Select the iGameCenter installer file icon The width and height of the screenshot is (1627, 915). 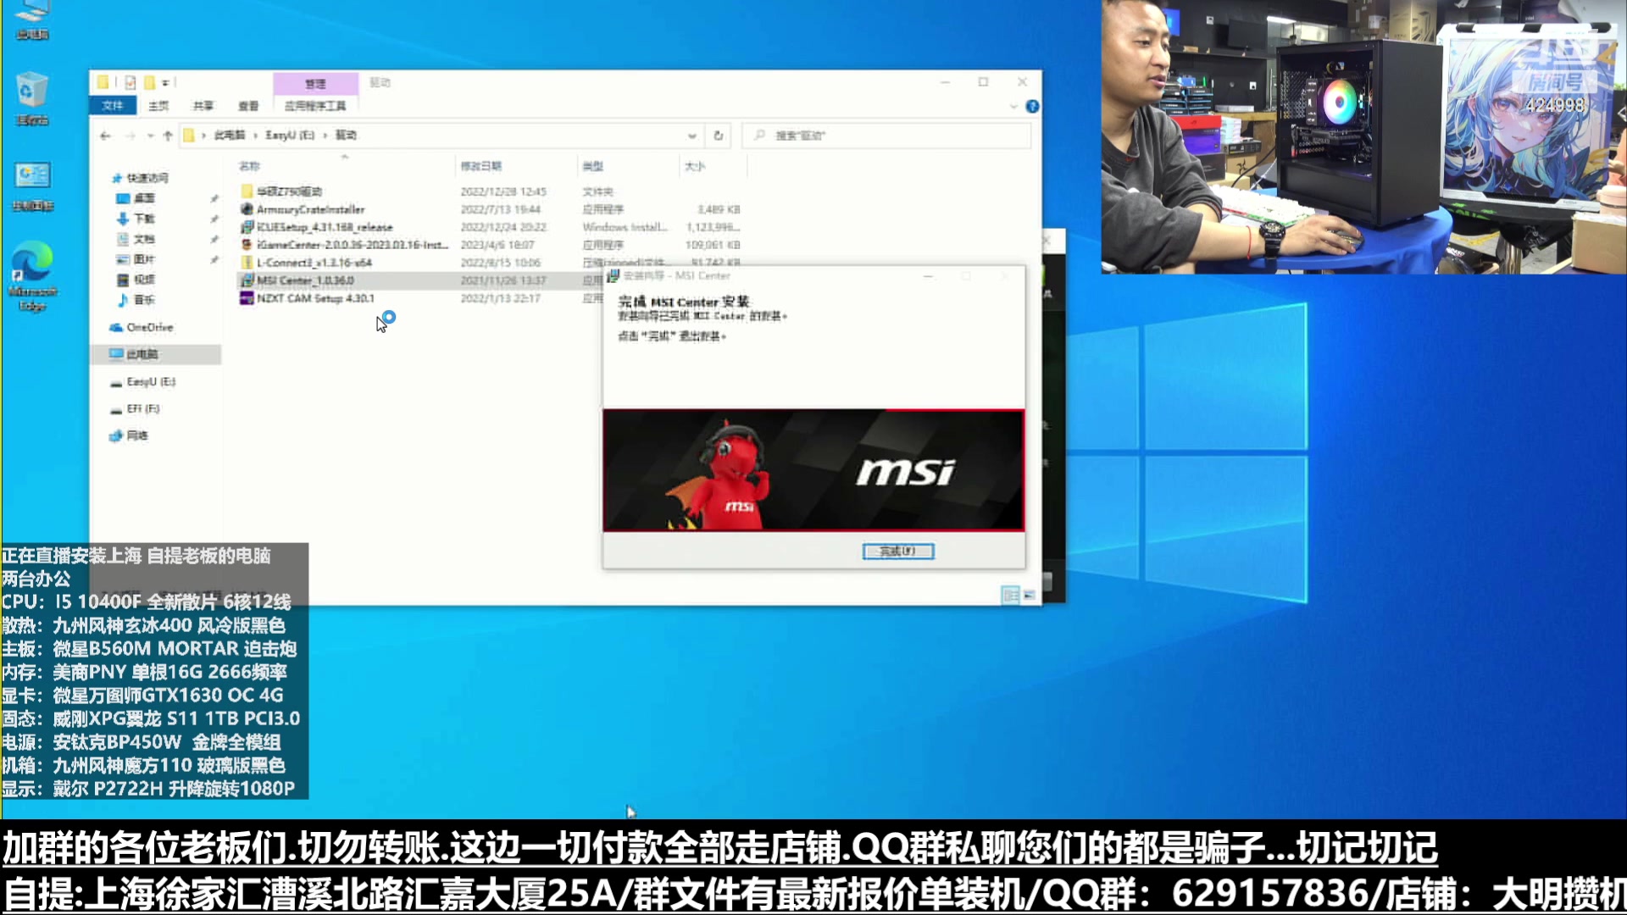click(247, 245)
